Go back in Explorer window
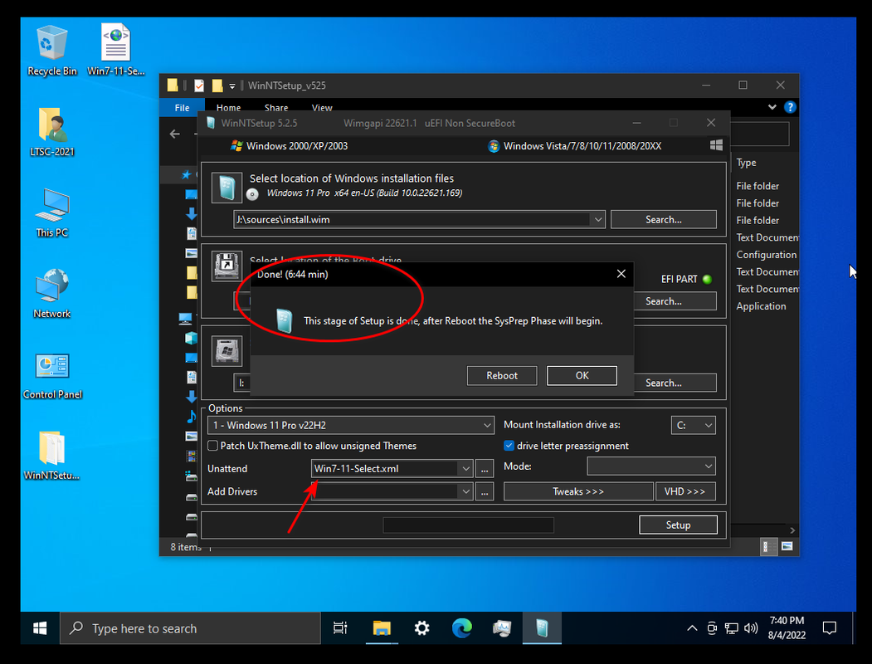Image resolution: width=872 pixels, height=664 pixels. 174,134
